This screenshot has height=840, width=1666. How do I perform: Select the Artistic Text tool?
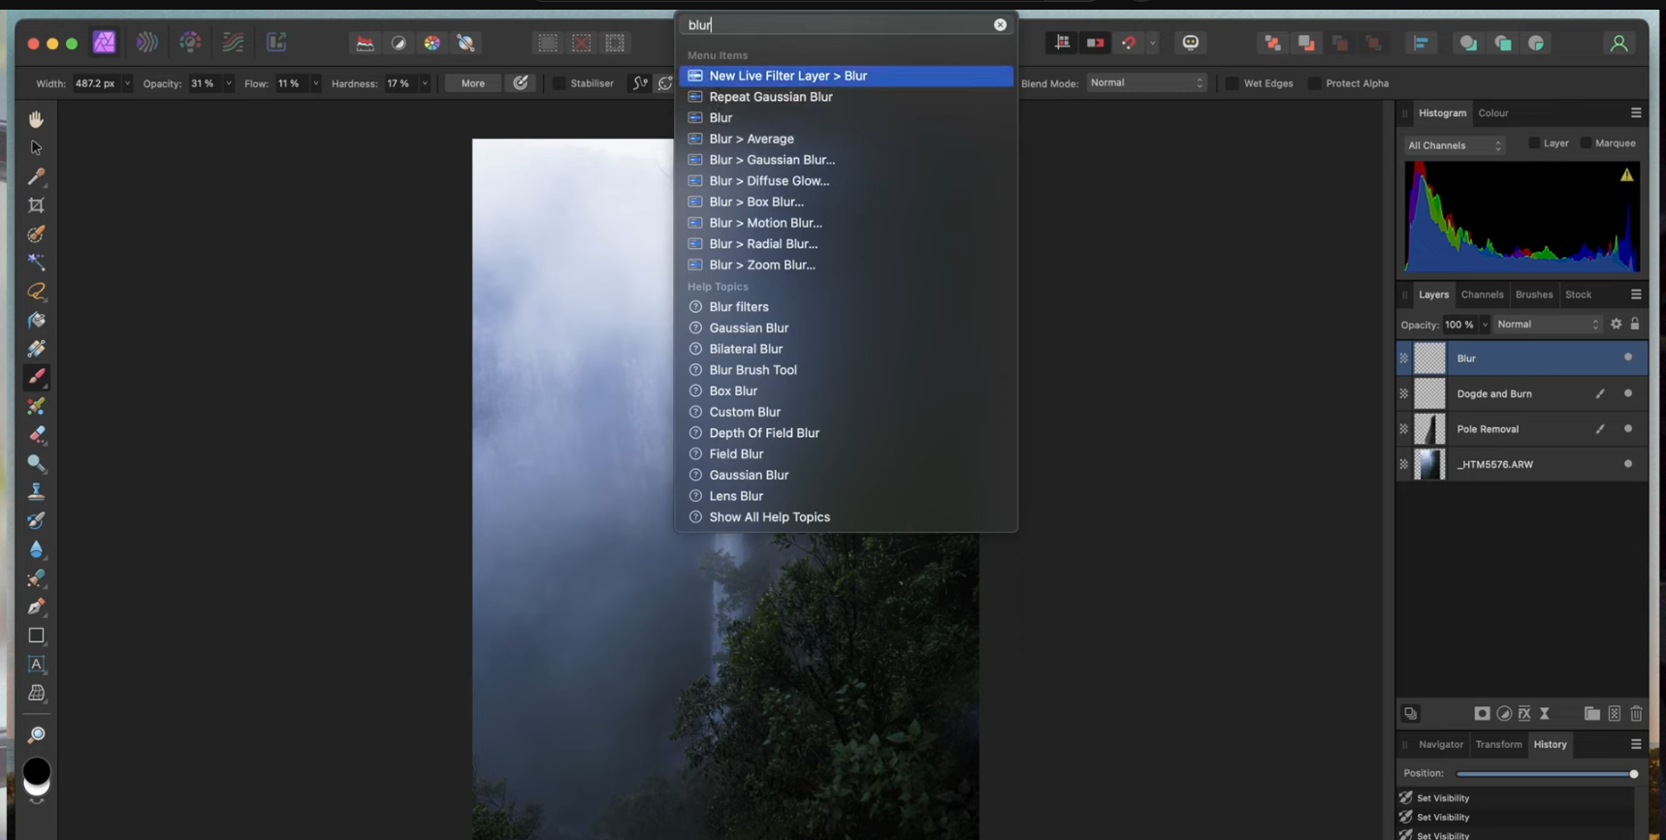pos(36,665)
